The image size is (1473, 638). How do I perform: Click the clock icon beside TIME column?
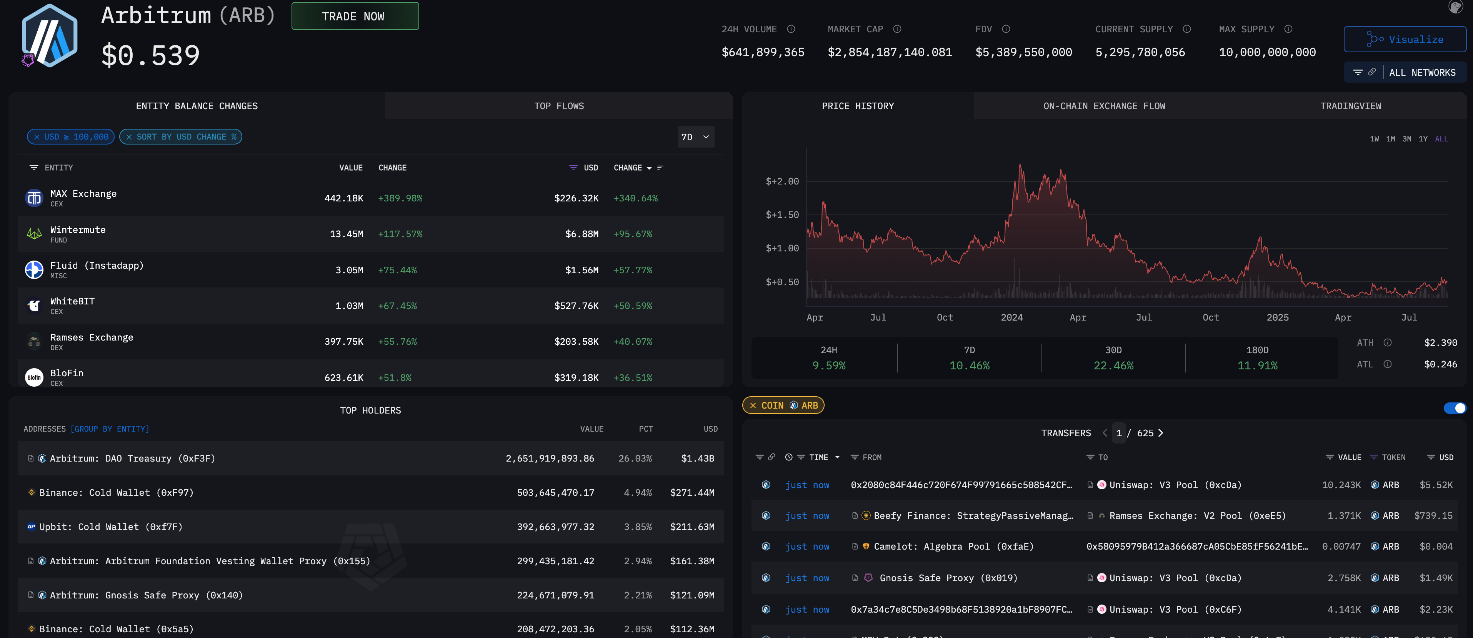(788, 457)
